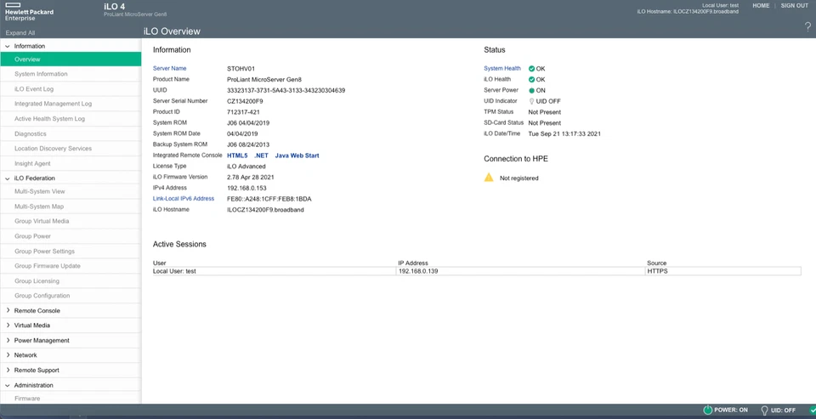This screenshot has height=419, width=816.
Task: Click the System ROM J06 04/04/2019 value
Action: pos(248,123)
